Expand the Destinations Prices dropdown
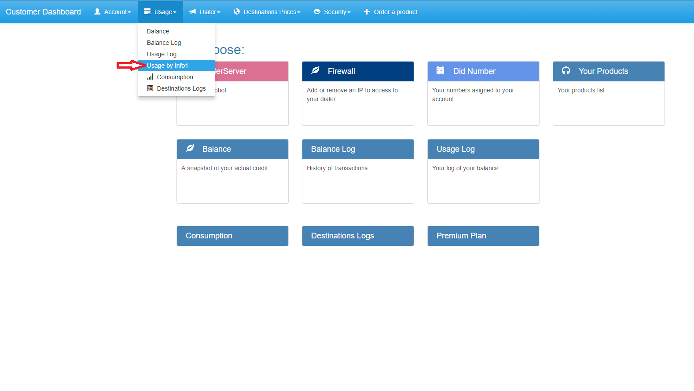The width and height of the screenshot is (694, 391). tap(267, 12)
